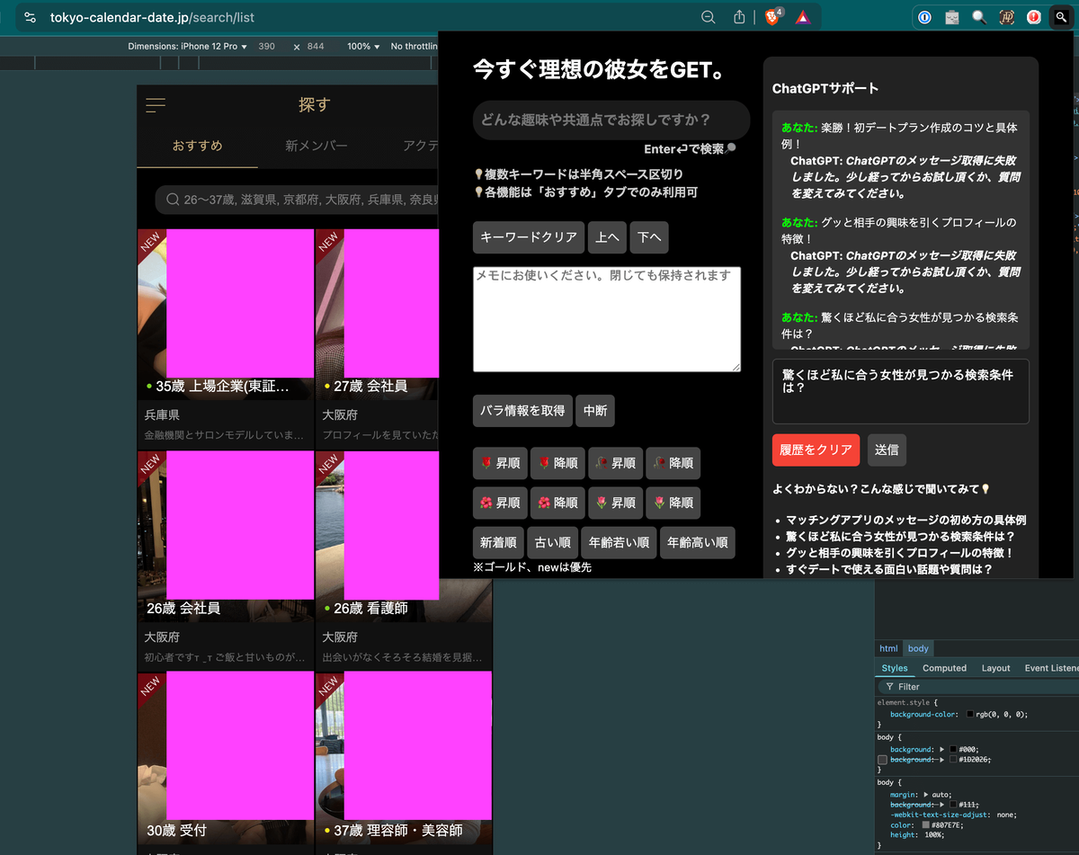
Task: Expand the background #000 shorthand triangle
Action: 942,749
